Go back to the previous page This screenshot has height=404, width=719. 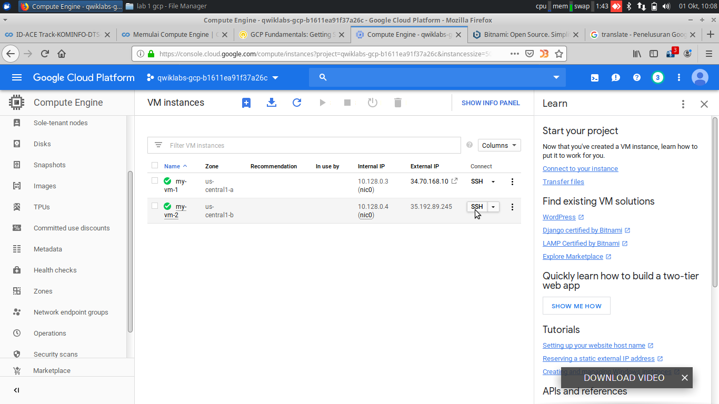(x=11, y=54)
